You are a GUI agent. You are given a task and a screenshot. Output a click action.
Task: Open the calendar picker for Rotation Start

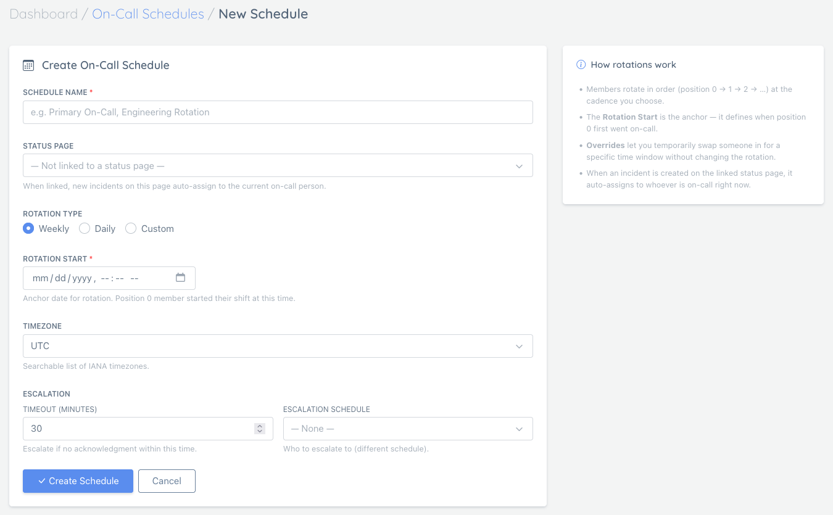(x=181, y=278)
